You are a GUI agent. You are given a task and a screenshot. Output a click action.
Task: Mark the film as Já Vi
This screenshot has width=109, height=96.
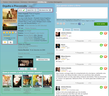pos(22,10)
